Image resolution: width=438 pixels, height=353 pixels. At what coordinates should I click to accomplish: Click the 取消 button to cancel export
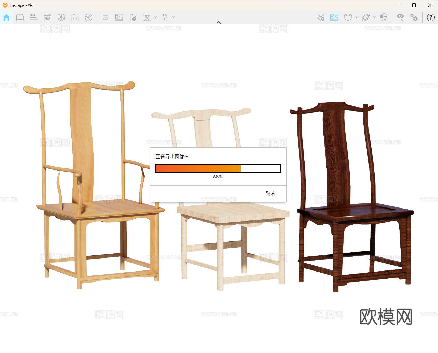[x=270, y=194]
